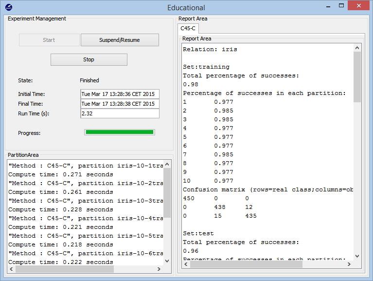Click the 'Confusion matrix' heading line
373x281 pixels.
[268, 189]
